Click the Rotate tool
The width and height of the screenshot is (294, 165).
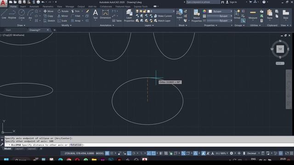click(x=63, y=11)
